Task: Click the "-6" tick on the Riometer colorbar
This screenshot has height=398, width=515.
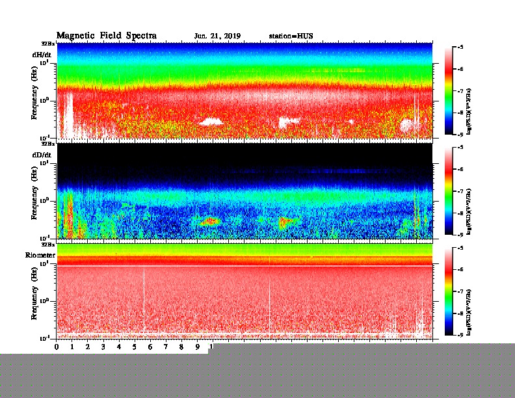Action: point(460,269)
